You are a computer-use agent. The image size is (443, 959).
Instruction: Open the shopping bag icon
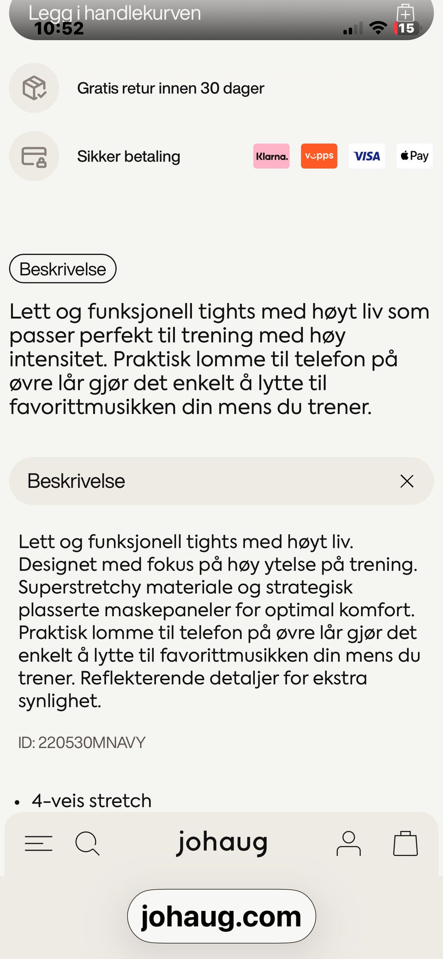coord(405,843)
